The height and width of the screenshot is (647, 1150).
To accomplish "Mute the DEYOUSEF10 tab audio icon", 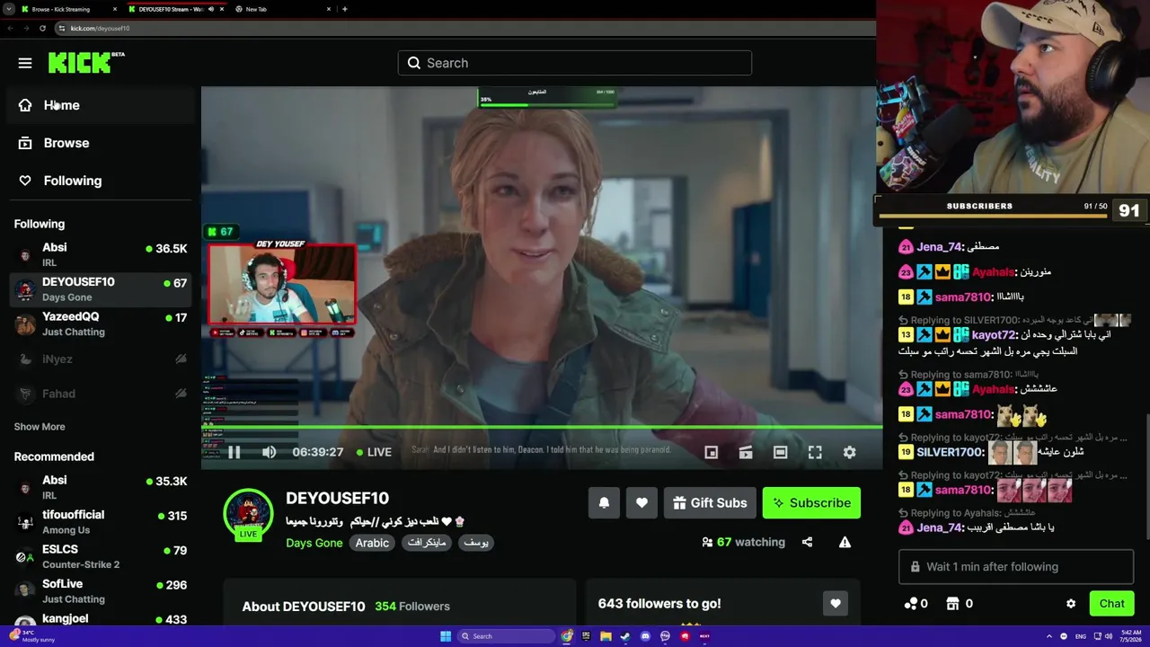I will pyautogui.click(x=211, y=9).
